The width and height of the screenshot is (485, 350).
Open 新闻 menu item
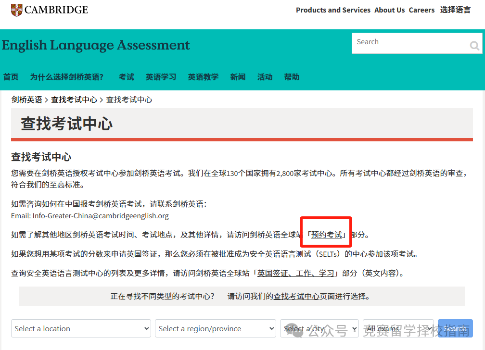[238, 77]
